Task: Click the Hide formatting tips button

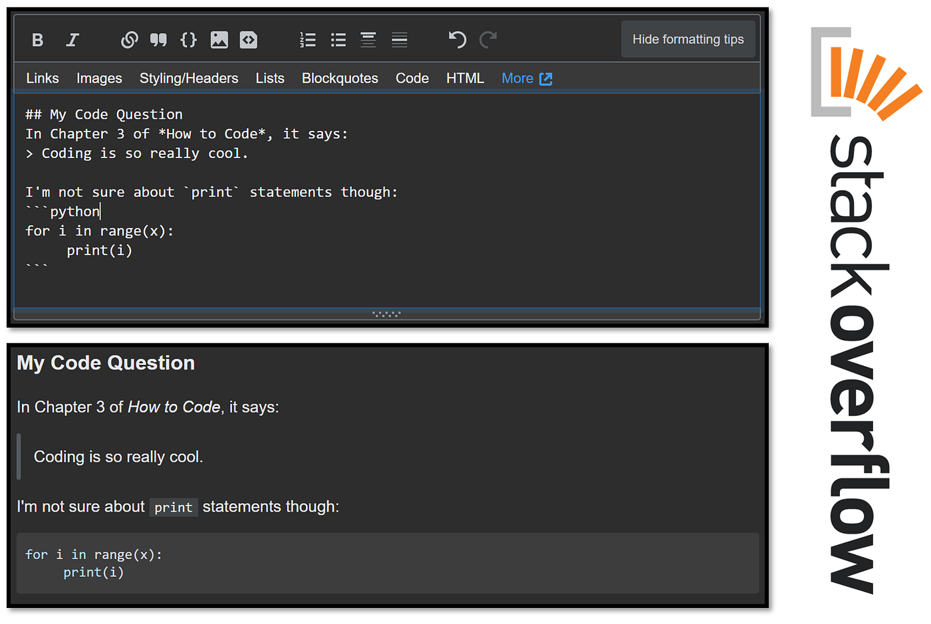Action: pyautogui.click(x=688, y=39)
